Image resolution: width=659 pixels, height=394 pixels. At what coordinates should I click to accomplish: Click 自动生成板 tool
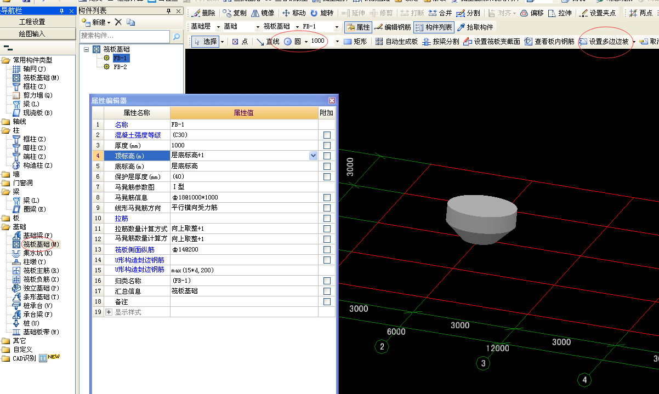[x=396, y=42]
